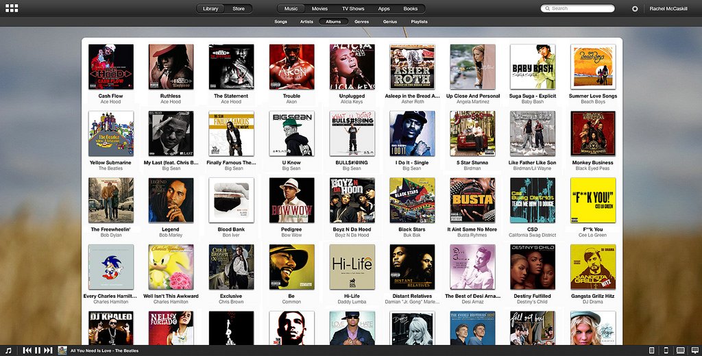Click the California Swag District artist name
This screenshot has width=702, height=356.
tap(532, 236)
